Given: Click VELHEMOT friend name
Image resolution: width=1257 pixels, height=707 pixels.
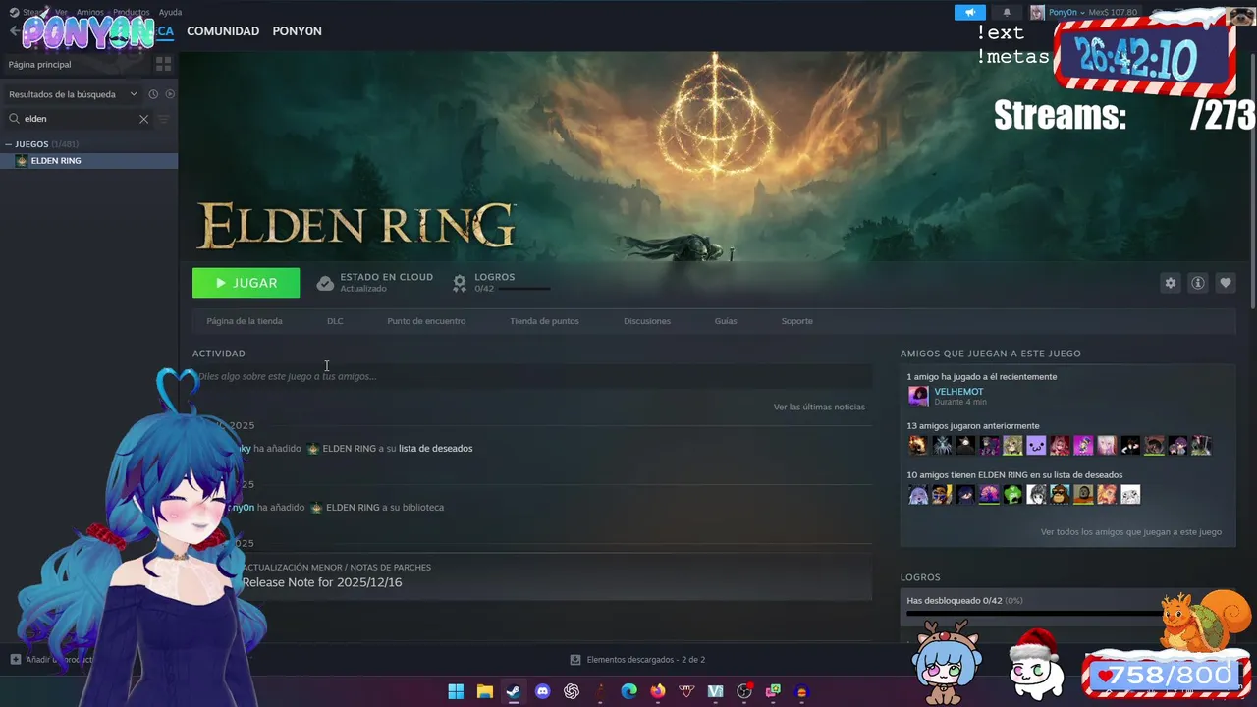Looking at the screenshot, I should click(x=958, y=392).
